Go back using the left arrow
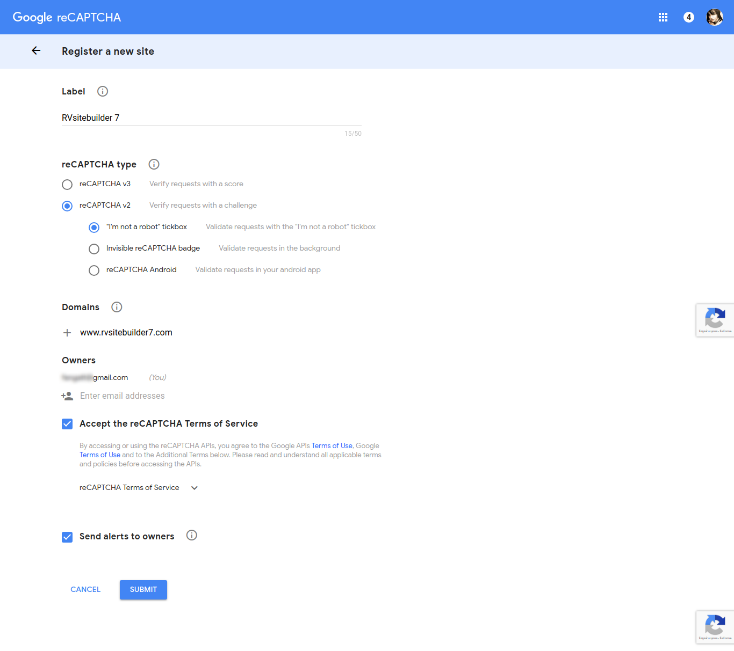Image resolution: width=734 pixels, height=651 pixels. click(36, 50)
